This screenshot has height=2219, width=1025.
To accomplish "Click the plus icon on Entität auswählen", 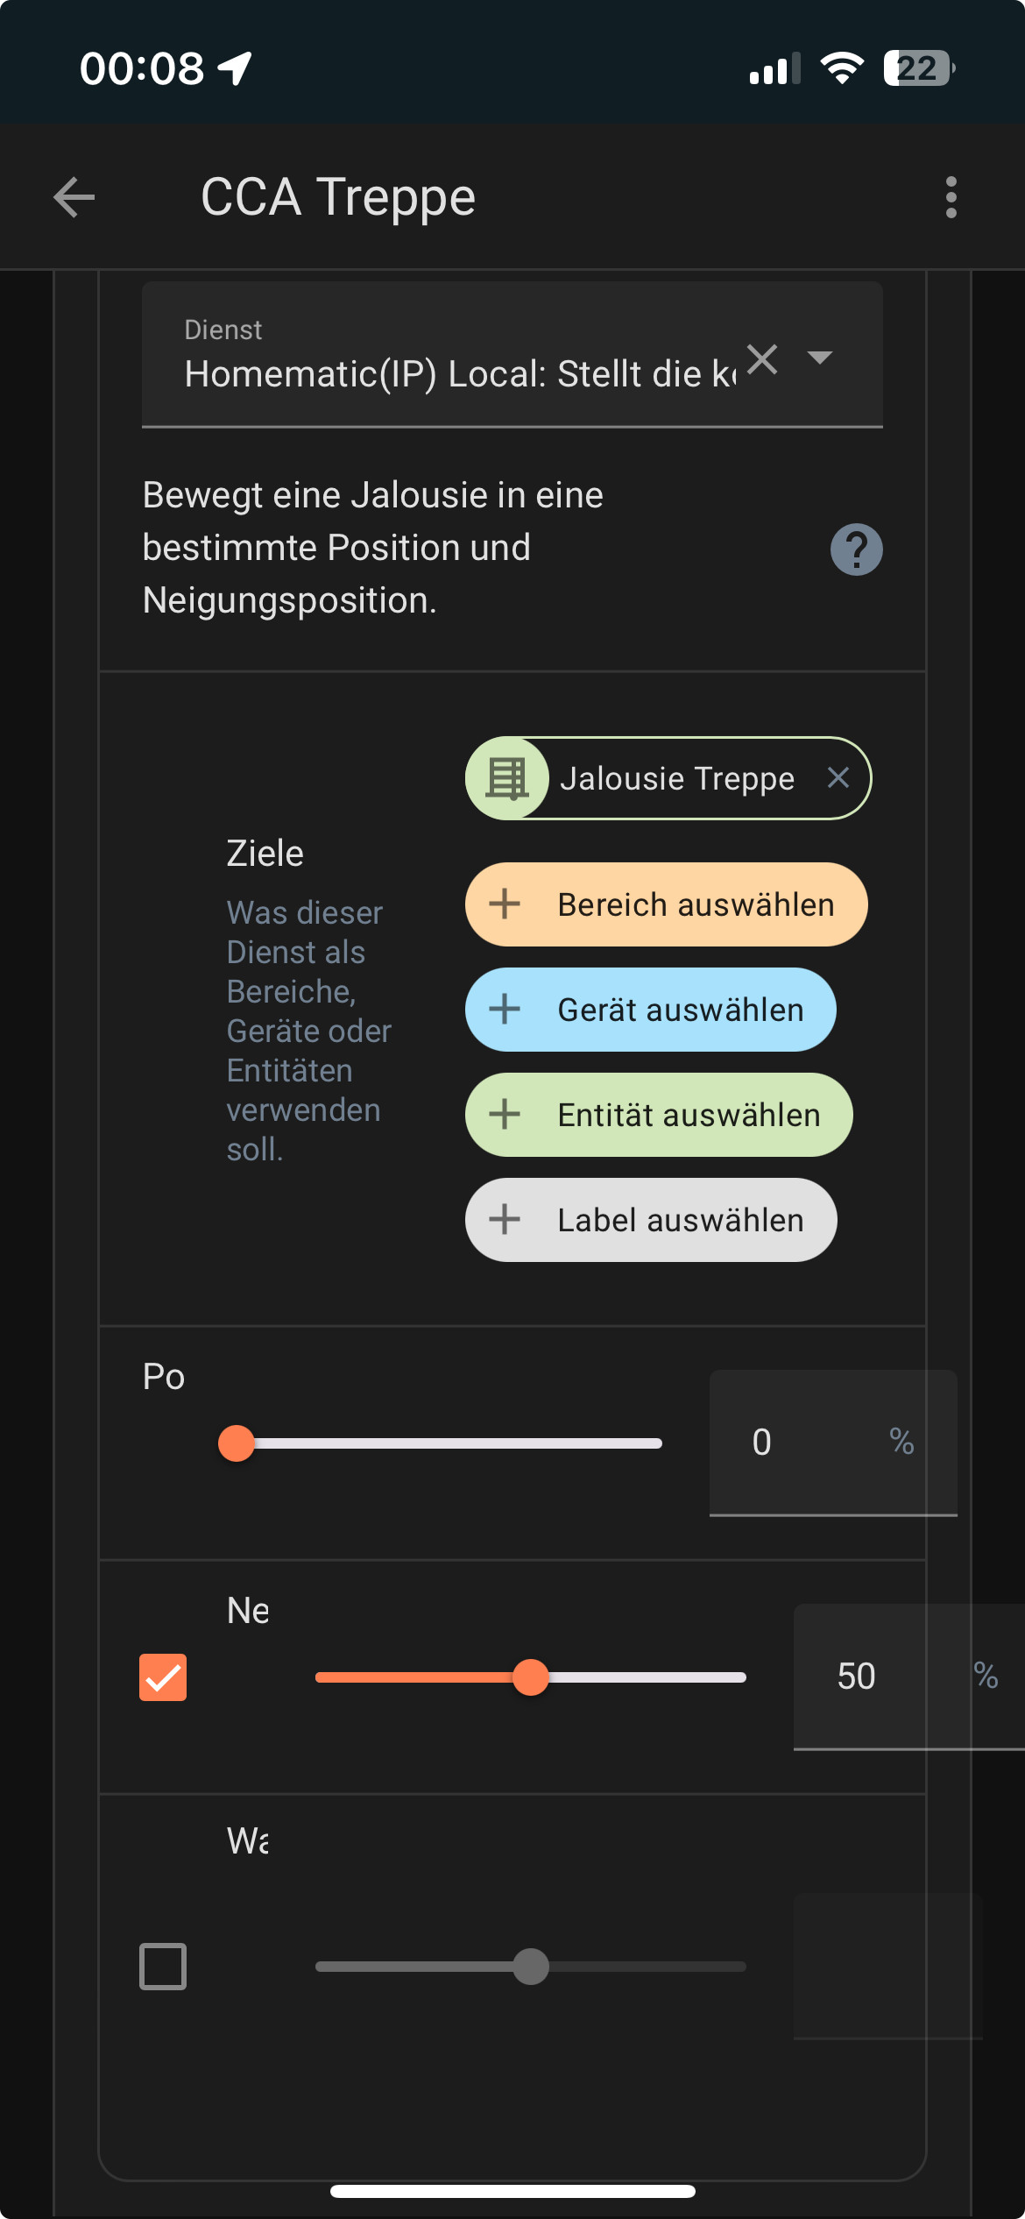I will click(x=505, y=1114).
